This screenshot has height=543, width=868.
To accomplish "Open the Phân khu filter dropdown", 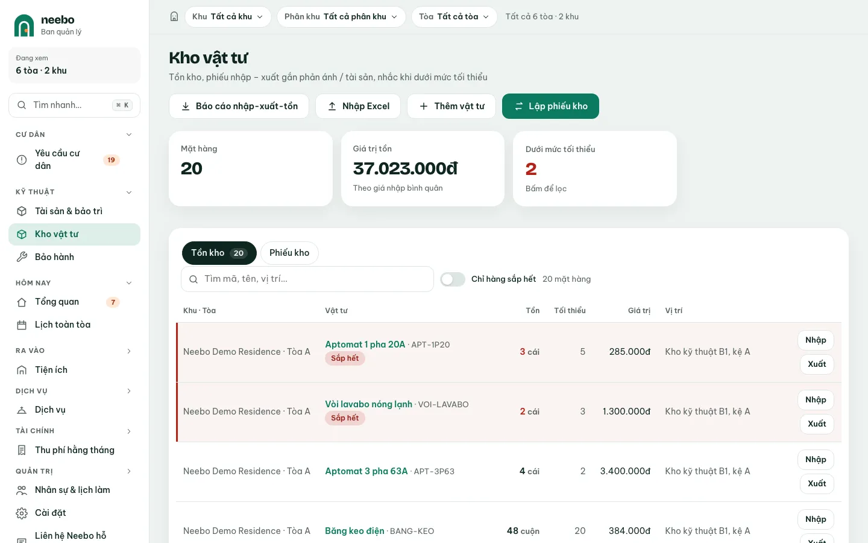I will point(341,17).
